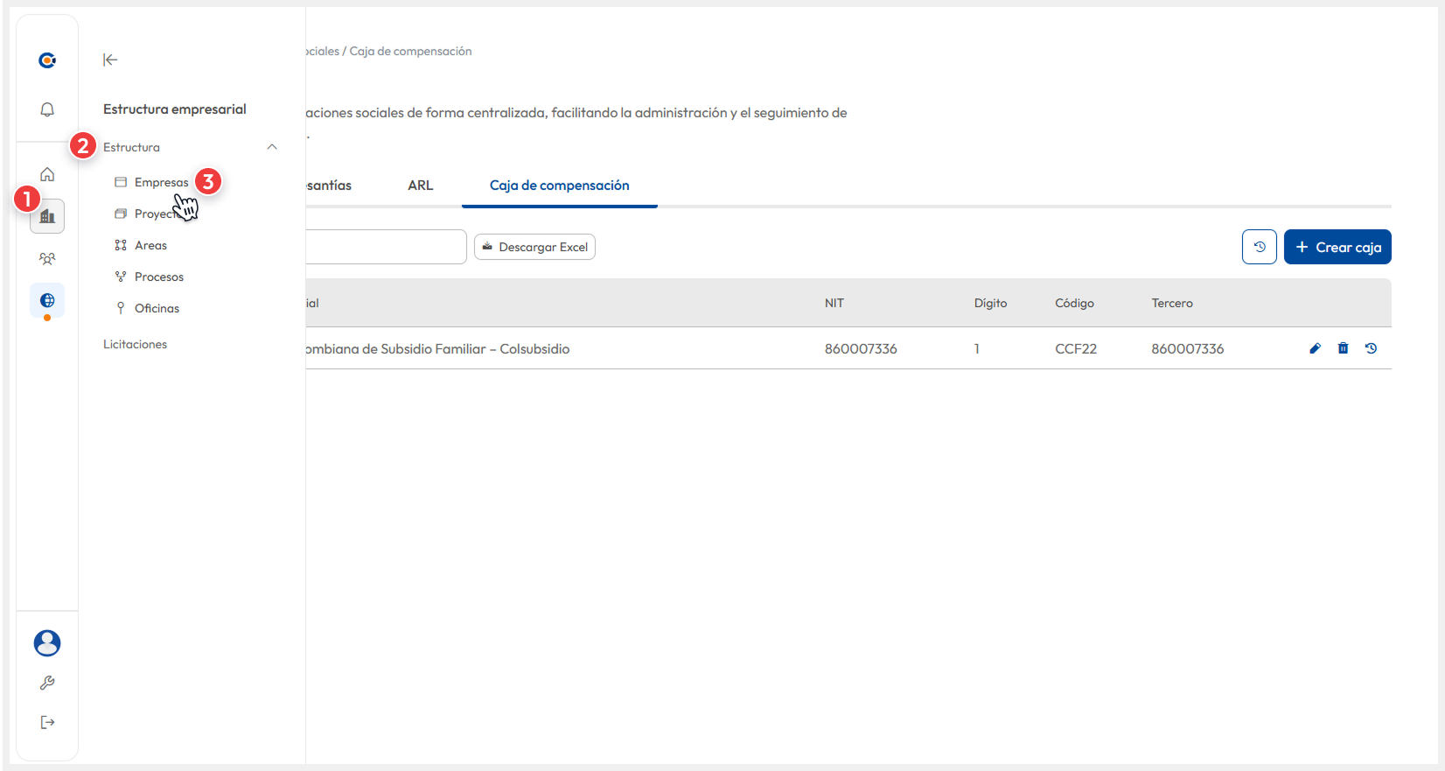Click the notifications bell icon

[47, 109]
